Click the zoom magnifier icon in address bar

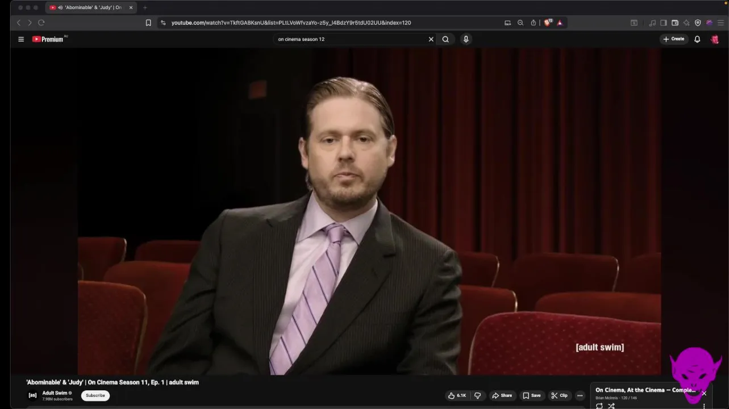[x=520, y=23]
